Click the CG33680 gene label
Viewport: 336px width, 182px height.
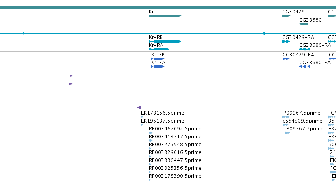coord(310,20)
